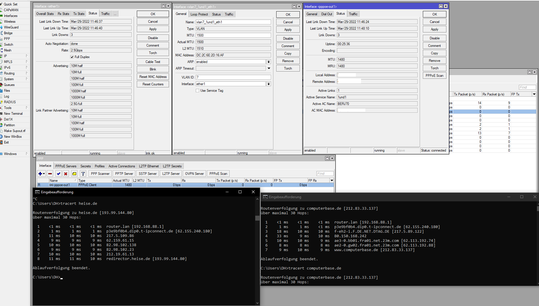Click the PPP Scanner button
This screenshot has width=539, height=306.
coord(100,174)
